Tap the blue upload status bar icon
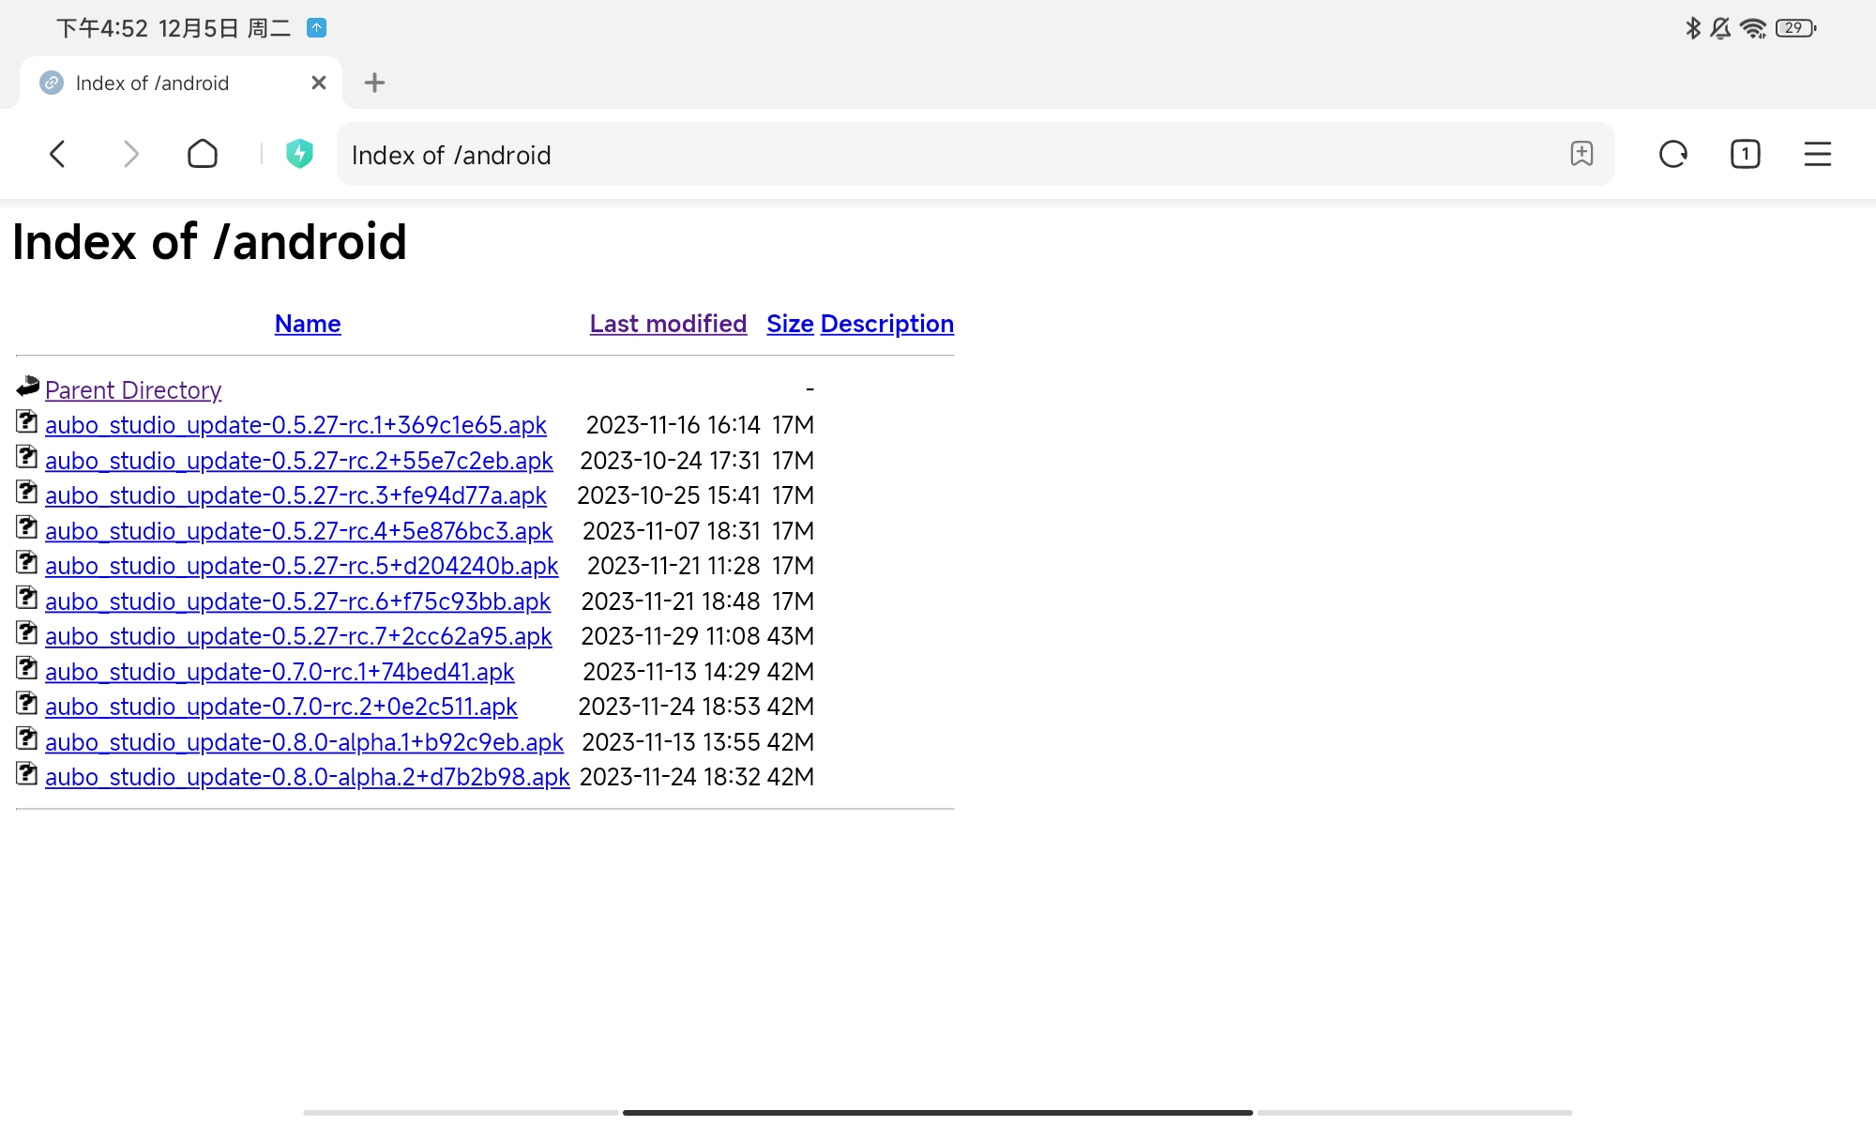This screenshot has height=1126, width=1876. click(317, 28)
